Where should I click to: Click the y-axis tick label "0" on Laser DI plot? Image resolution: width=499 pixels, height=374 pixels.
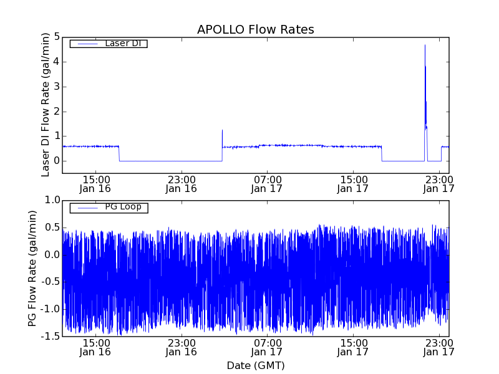(x=57, y=161)
